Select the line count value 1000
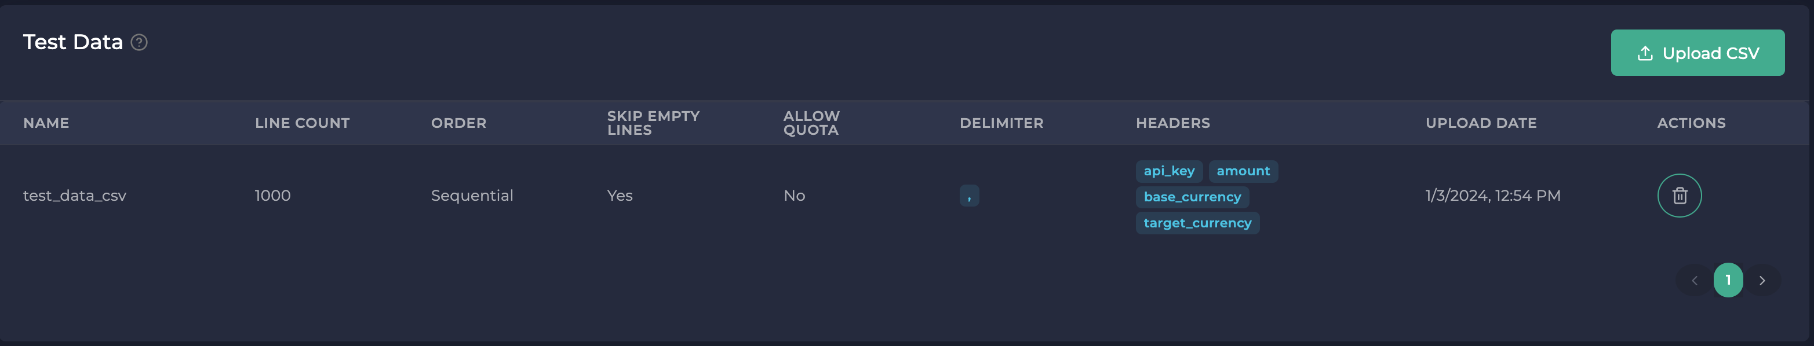The width and height of the screenshot is (1814, 346). (x=272, y=196)
